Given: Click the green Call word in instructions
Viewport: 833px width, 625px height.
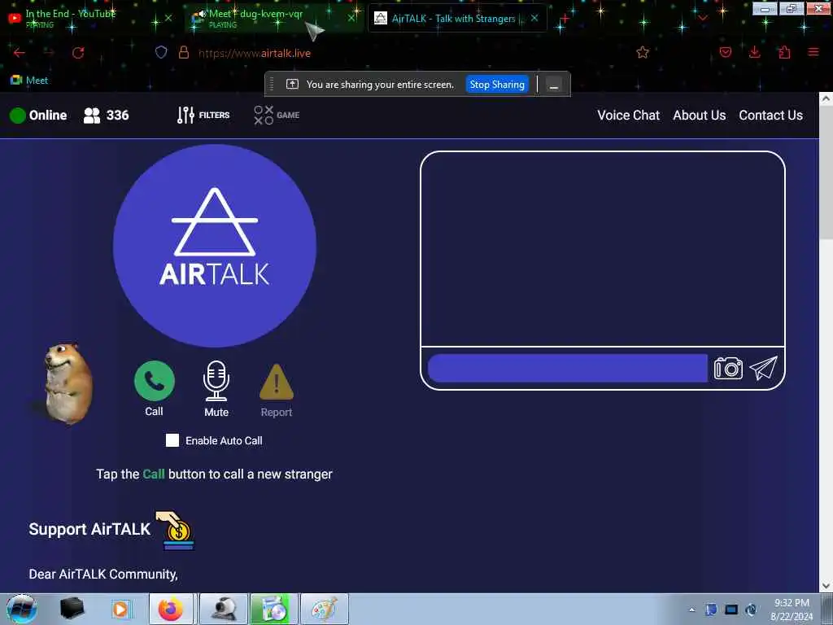Looking at the screenshot, I should 154,474.
